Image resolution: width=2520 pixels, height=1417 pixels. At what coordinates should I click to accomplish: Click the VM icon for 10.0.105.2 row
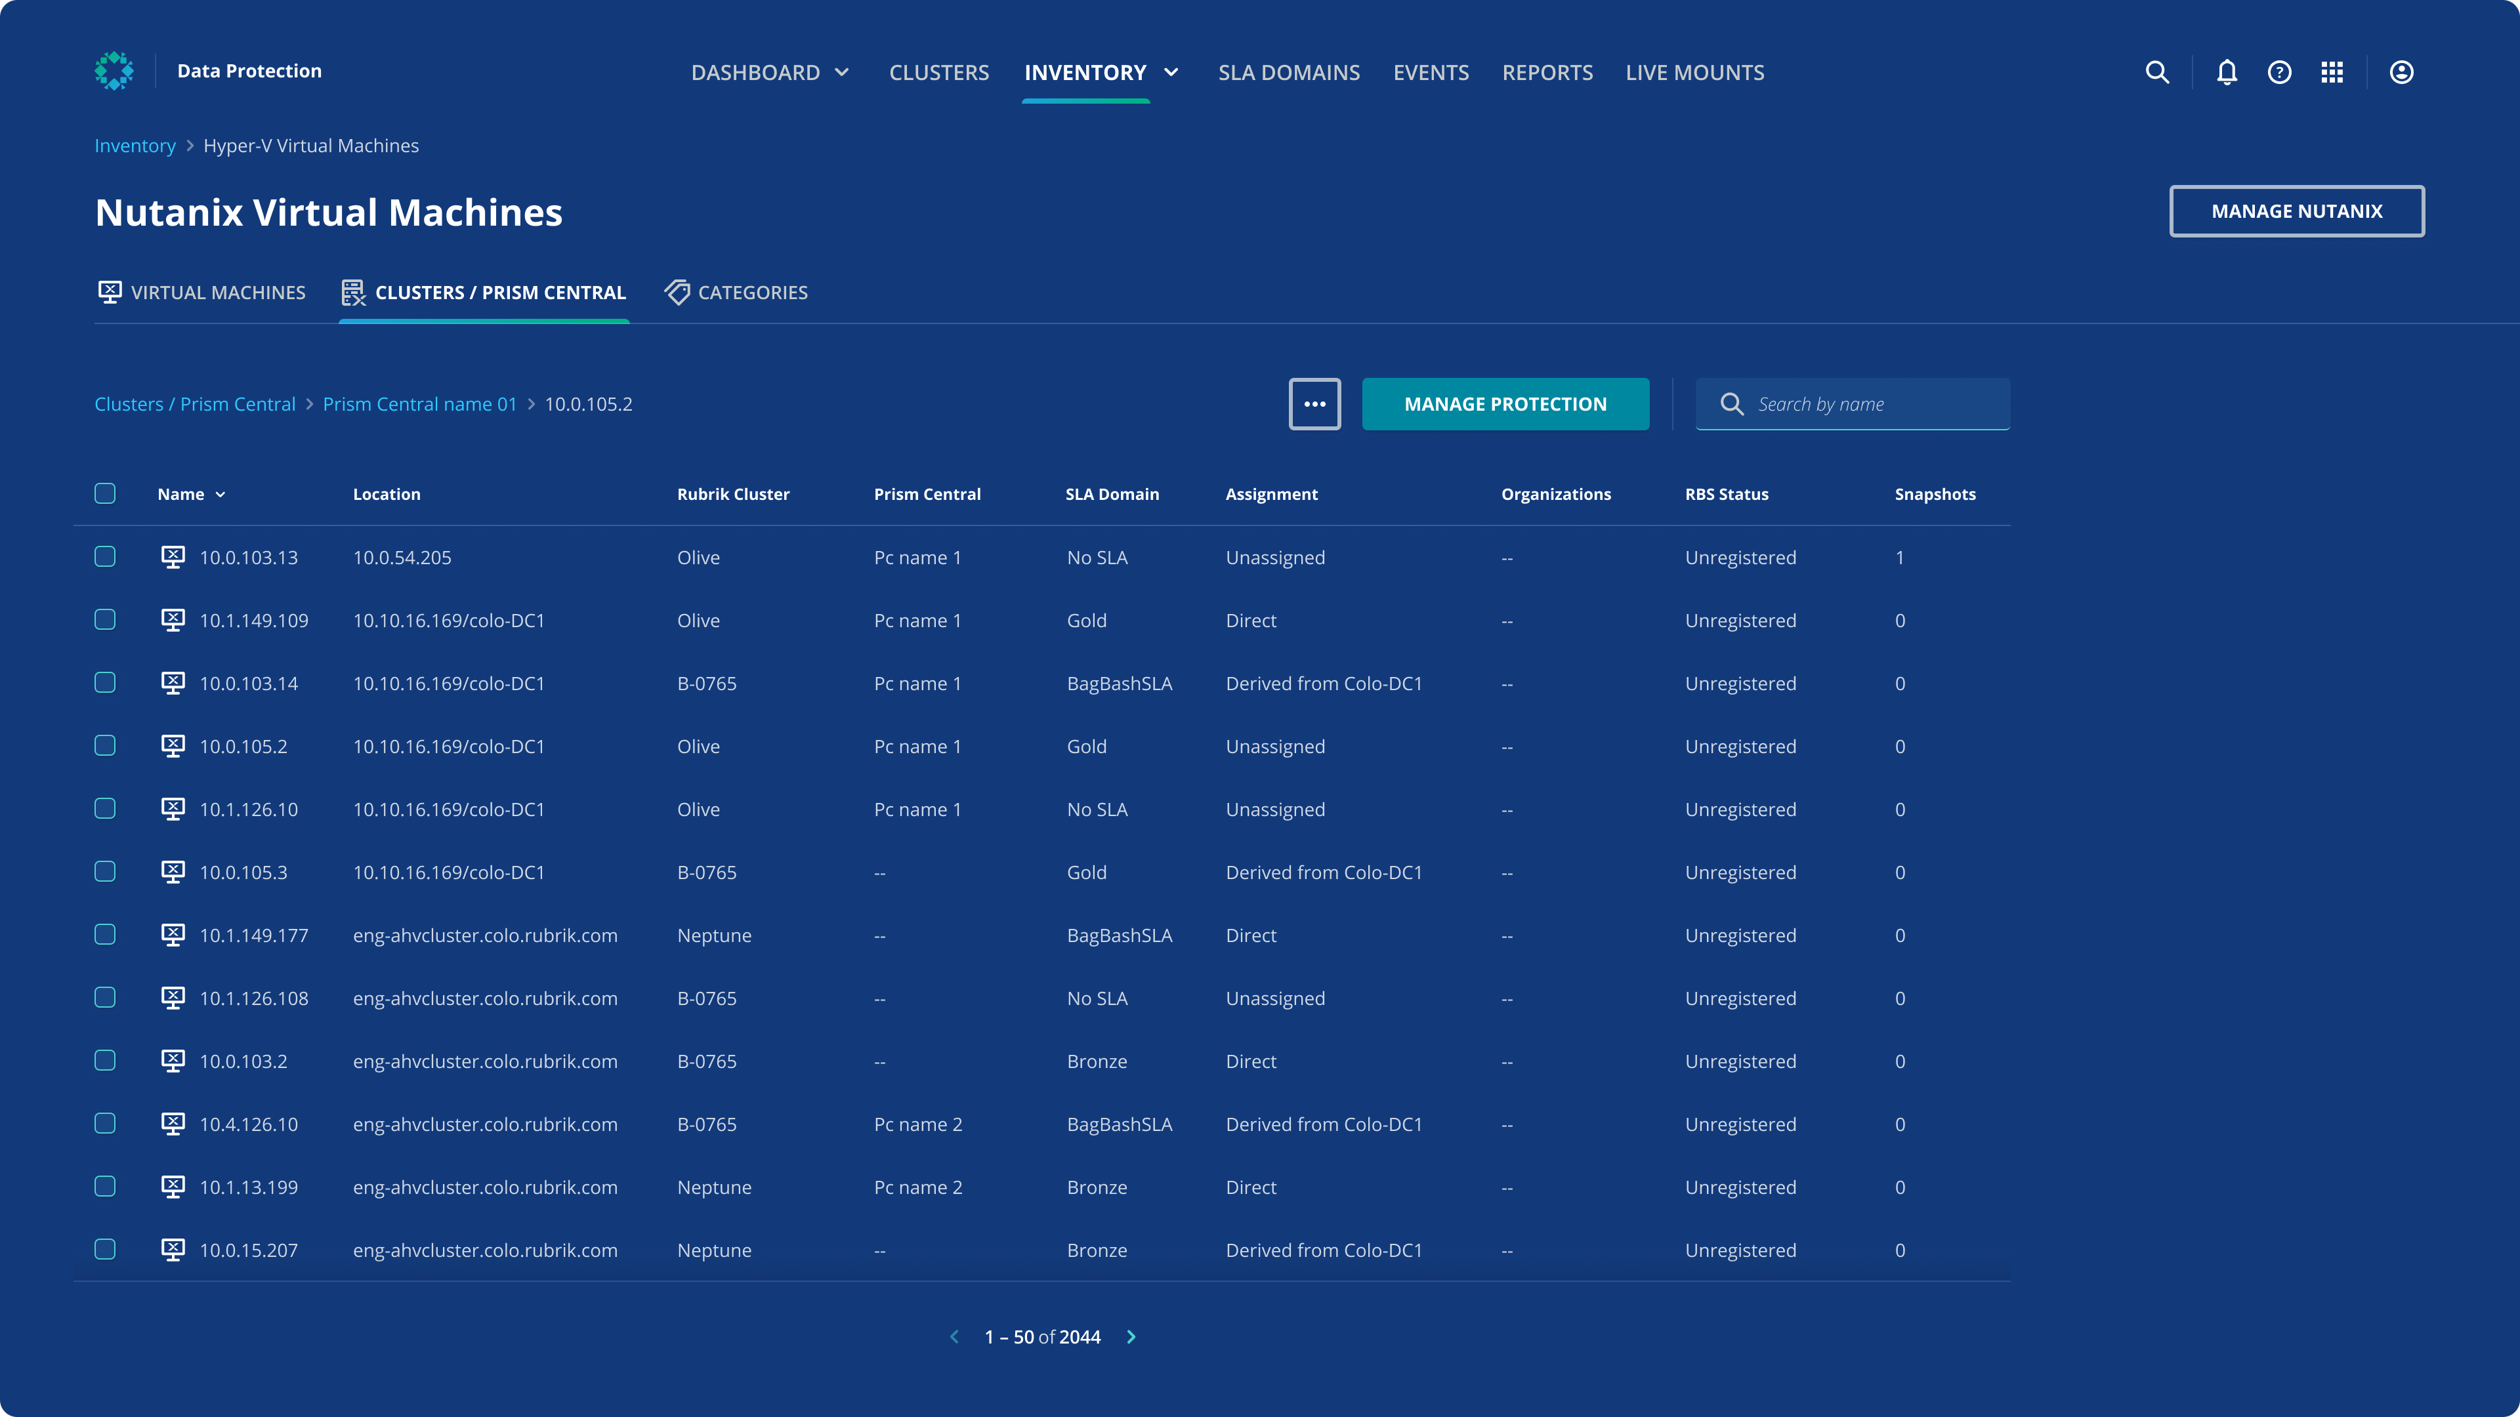pyautogui.click(x=172, y=746)
